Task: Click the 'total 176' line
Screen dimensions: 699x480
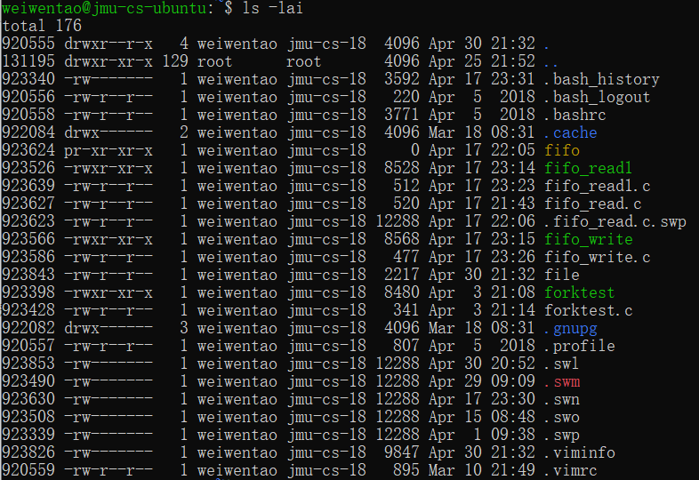Action: click(x=42, y=27)
